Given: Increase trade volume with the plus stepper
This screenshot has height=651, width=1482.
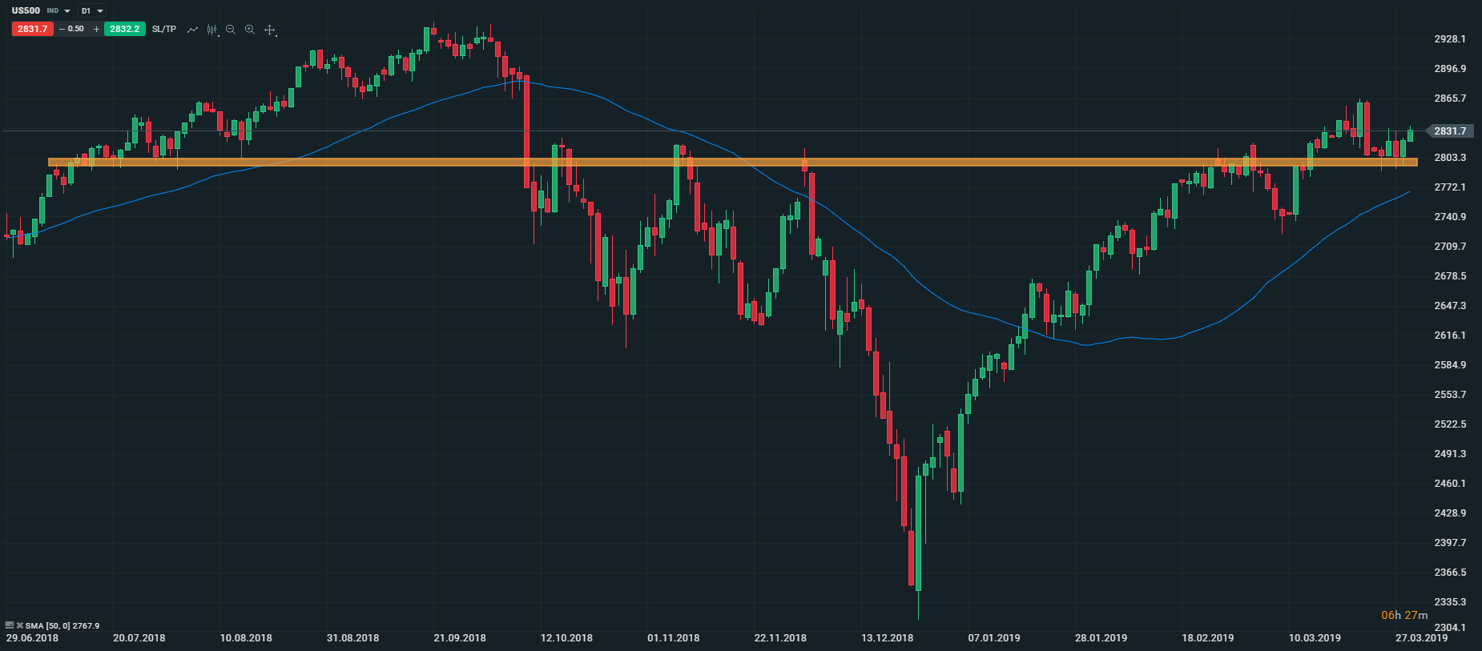Looking at the screenshot, I should pos(96,29).
